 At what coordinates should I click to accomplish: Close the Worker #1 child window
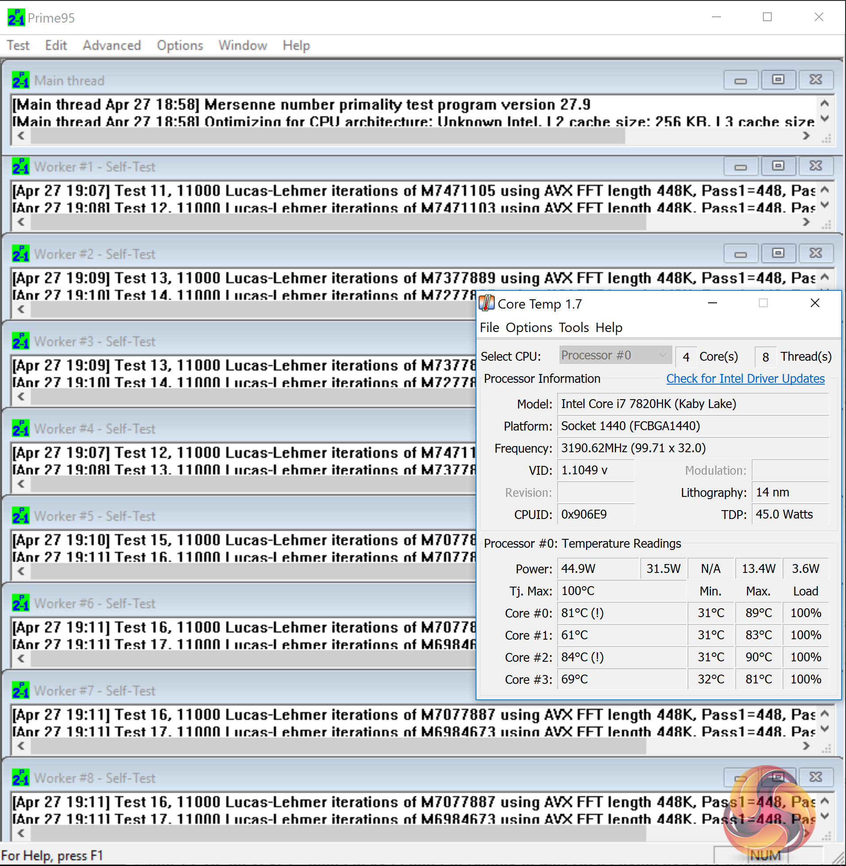coord(816,166)
